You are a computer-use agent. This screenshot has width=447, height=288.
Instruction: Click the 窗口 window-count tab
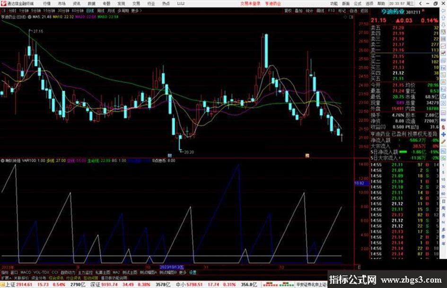(x=14, y=272)
